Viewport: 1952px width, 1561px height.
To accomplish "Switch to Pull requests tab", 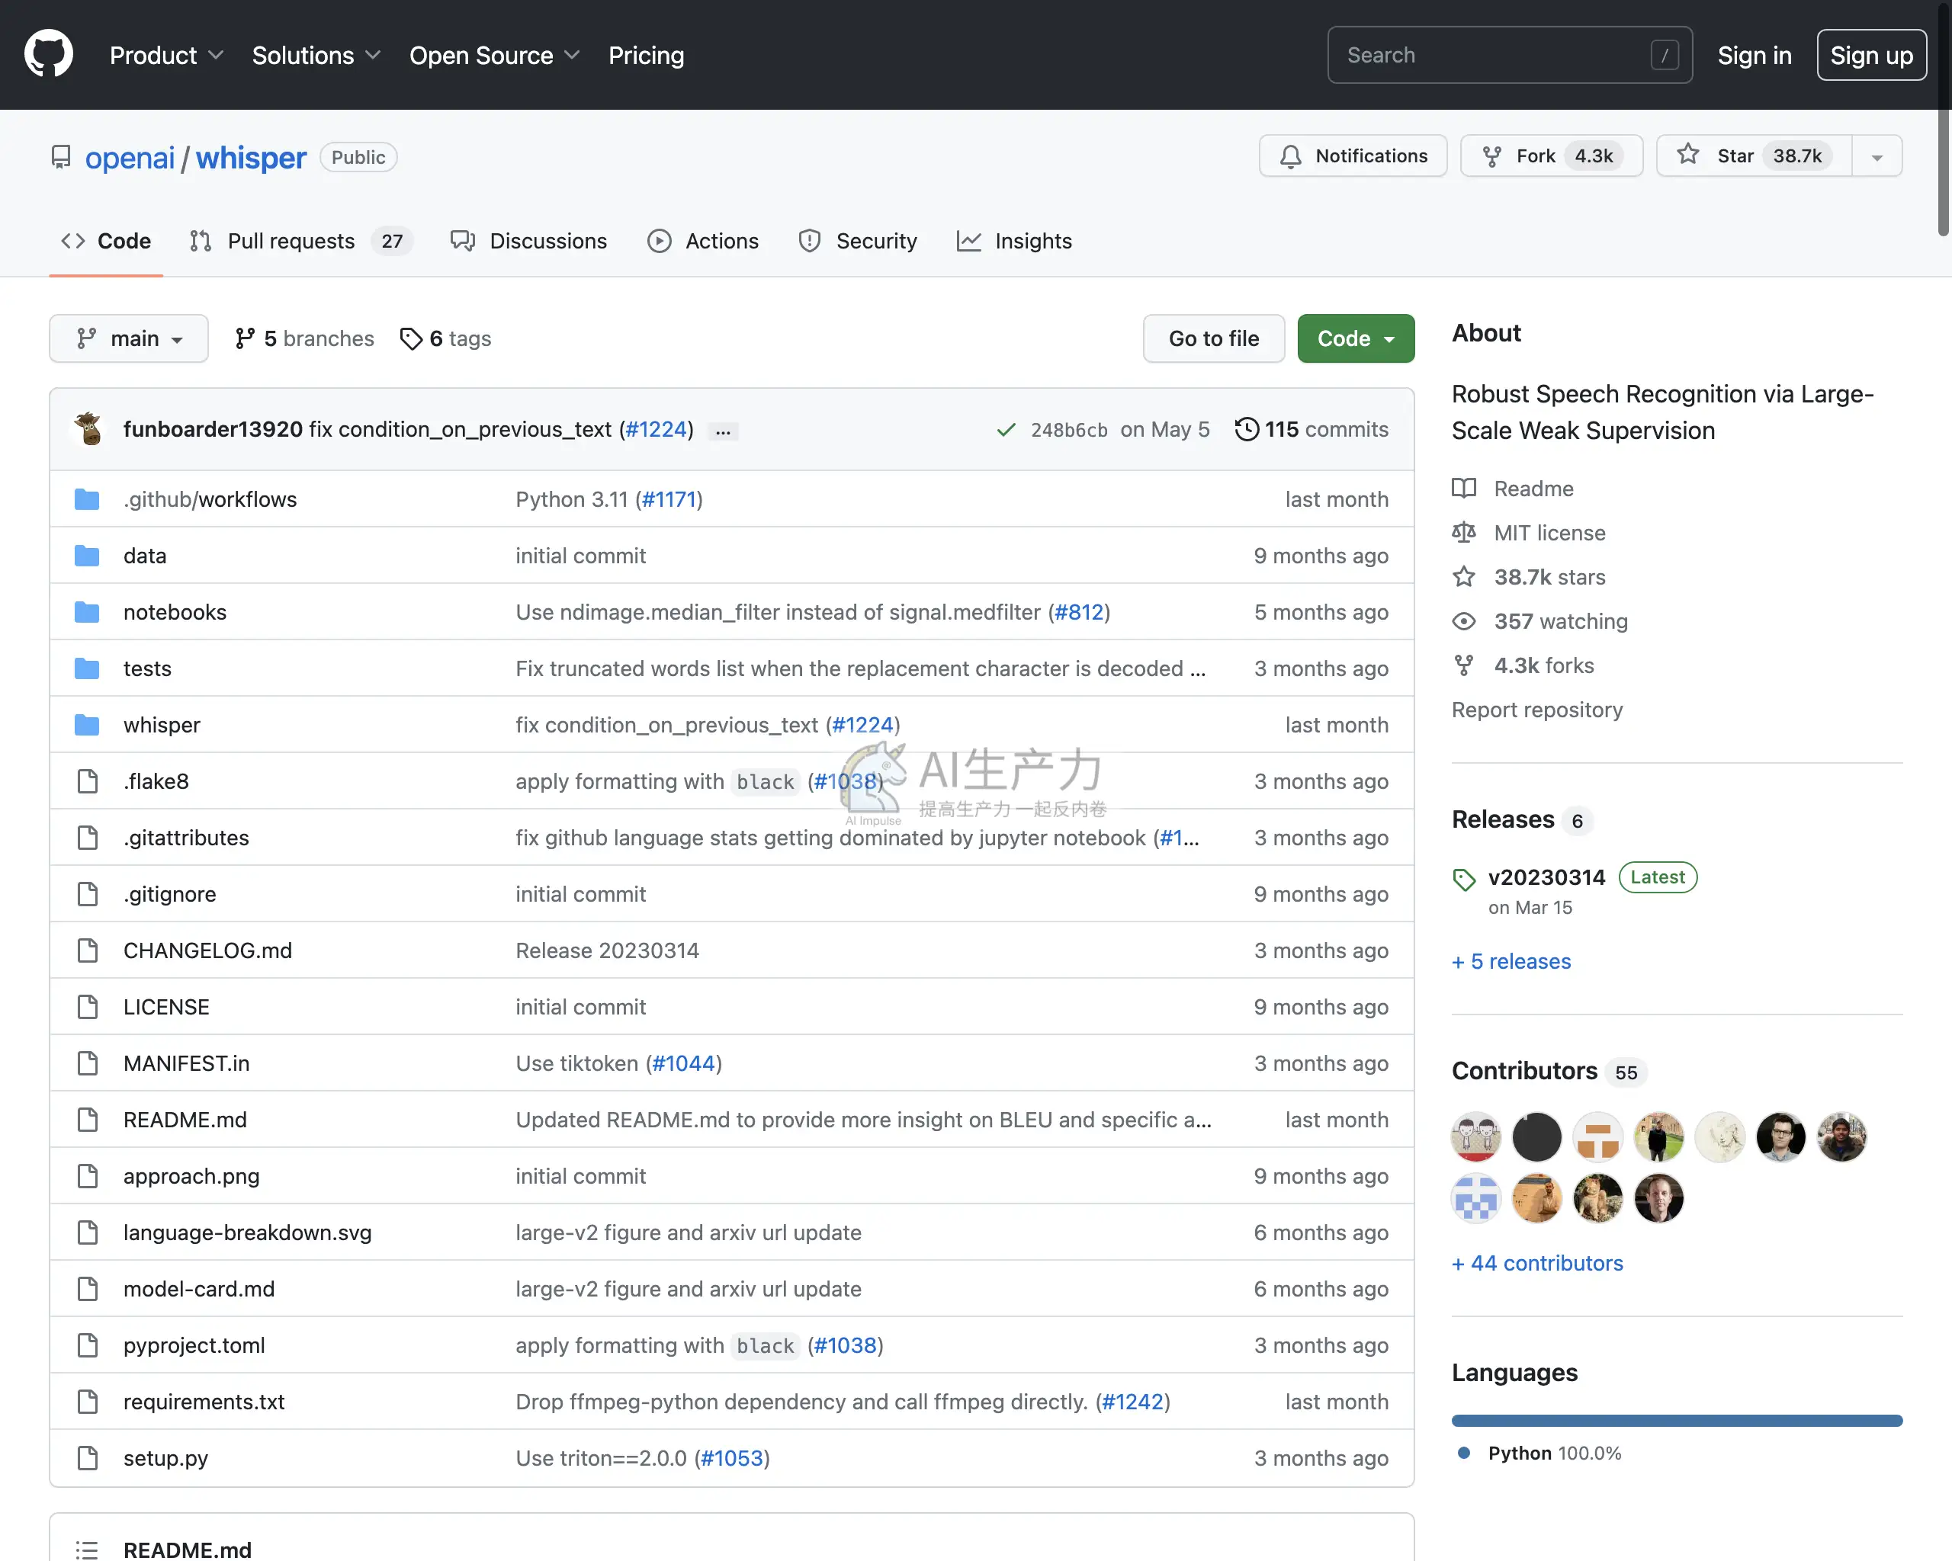I will click(300, 241).
